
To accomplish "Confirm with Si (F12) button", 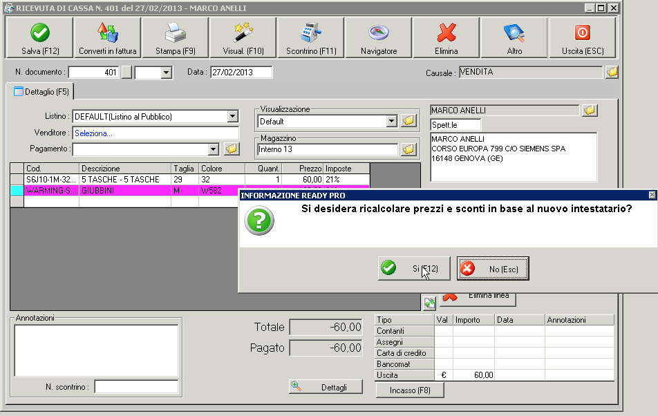I will [x=414, y=268].
